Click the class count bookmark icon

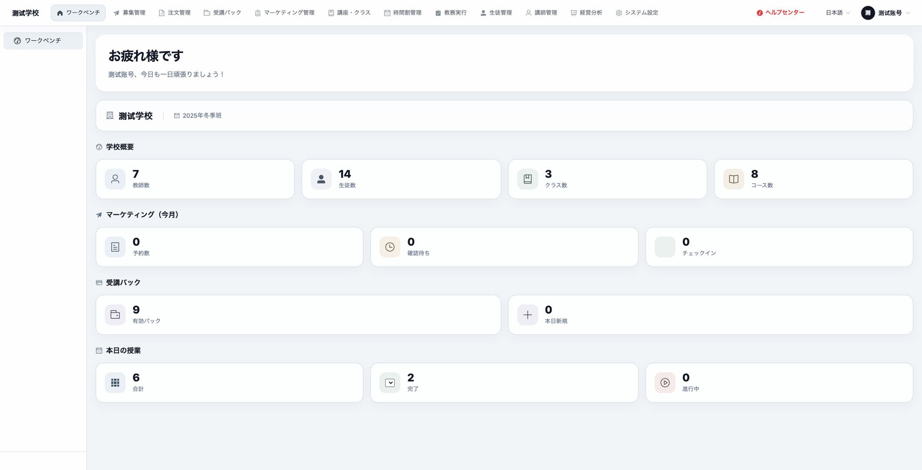pyautogui.click(x=527, y=179)
